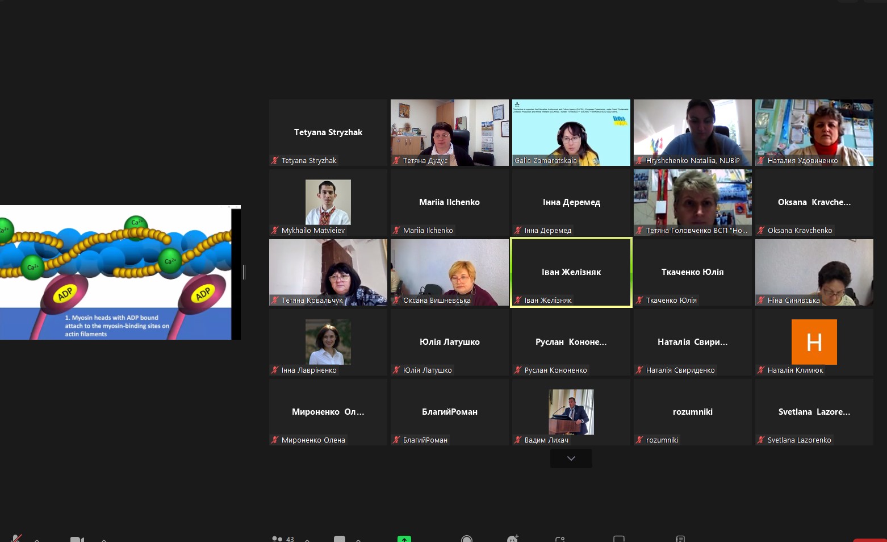The width and height of the screenshot is (887, 542).
Task: Click muted mic icon beside Іван Желізняк label
Action: click(x=518, y=301)
